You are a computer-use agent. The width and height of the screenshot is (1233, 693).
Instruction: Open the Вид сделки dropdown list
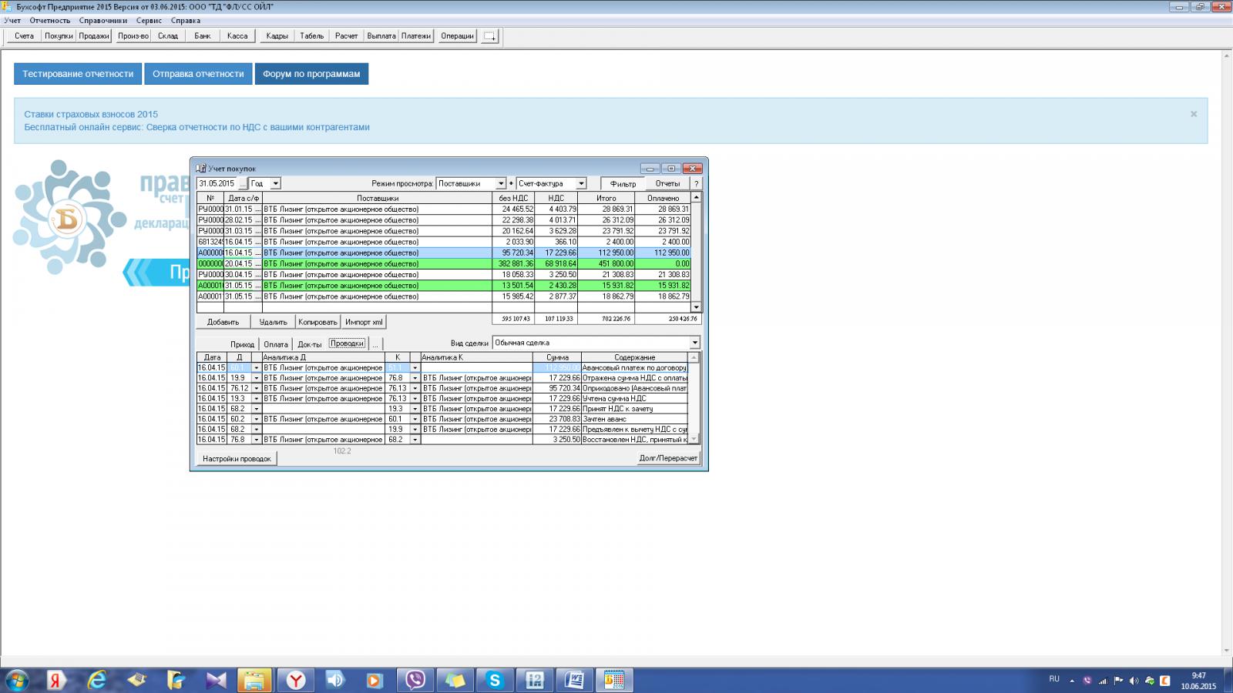coord(694,343)
